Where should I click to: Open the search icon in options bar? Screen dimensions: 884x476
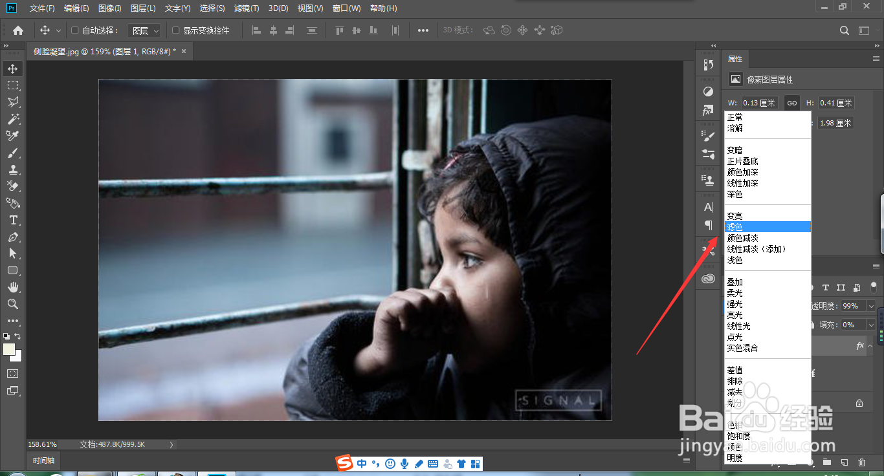click(845, 30)
